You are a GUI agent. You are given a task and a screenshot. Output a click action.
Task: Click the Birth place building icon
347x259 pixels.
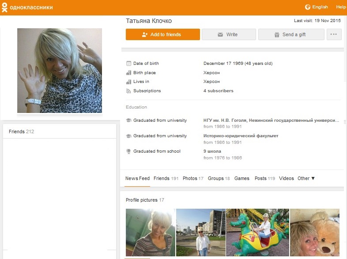[x=128, y=73]
